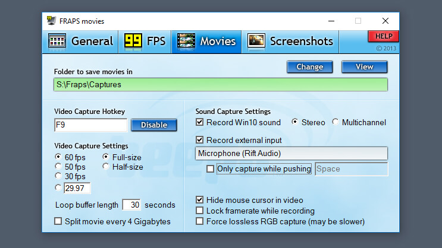Click the FRAPS monitor icon in title bar

coord(51,21)
